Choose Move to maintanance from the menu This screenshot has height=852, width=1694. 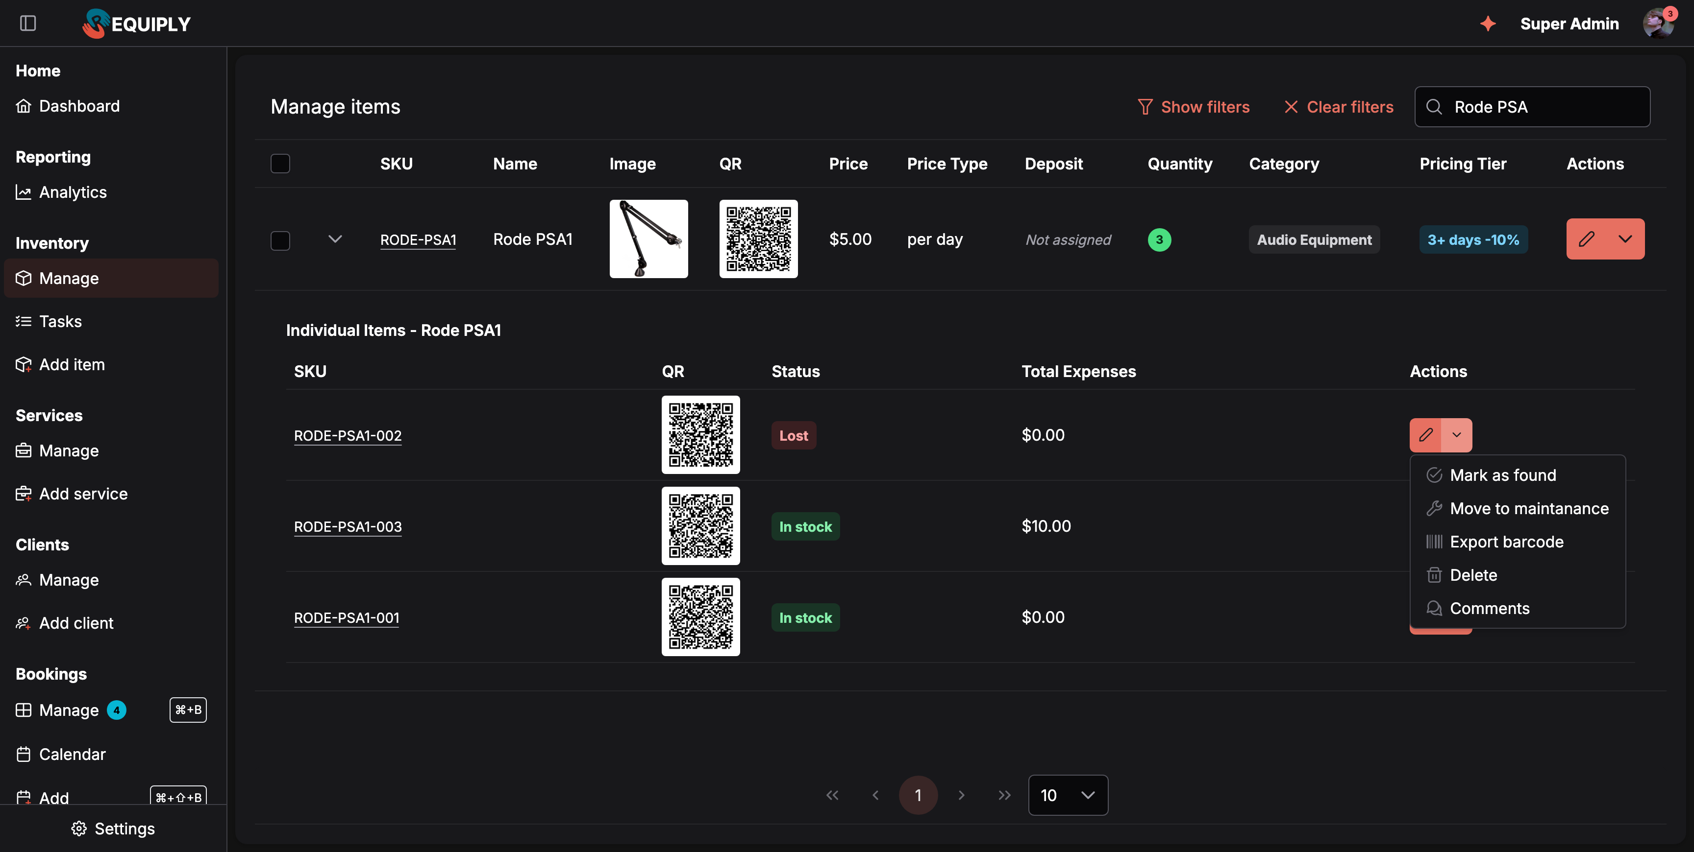(x=1518, y=508)
